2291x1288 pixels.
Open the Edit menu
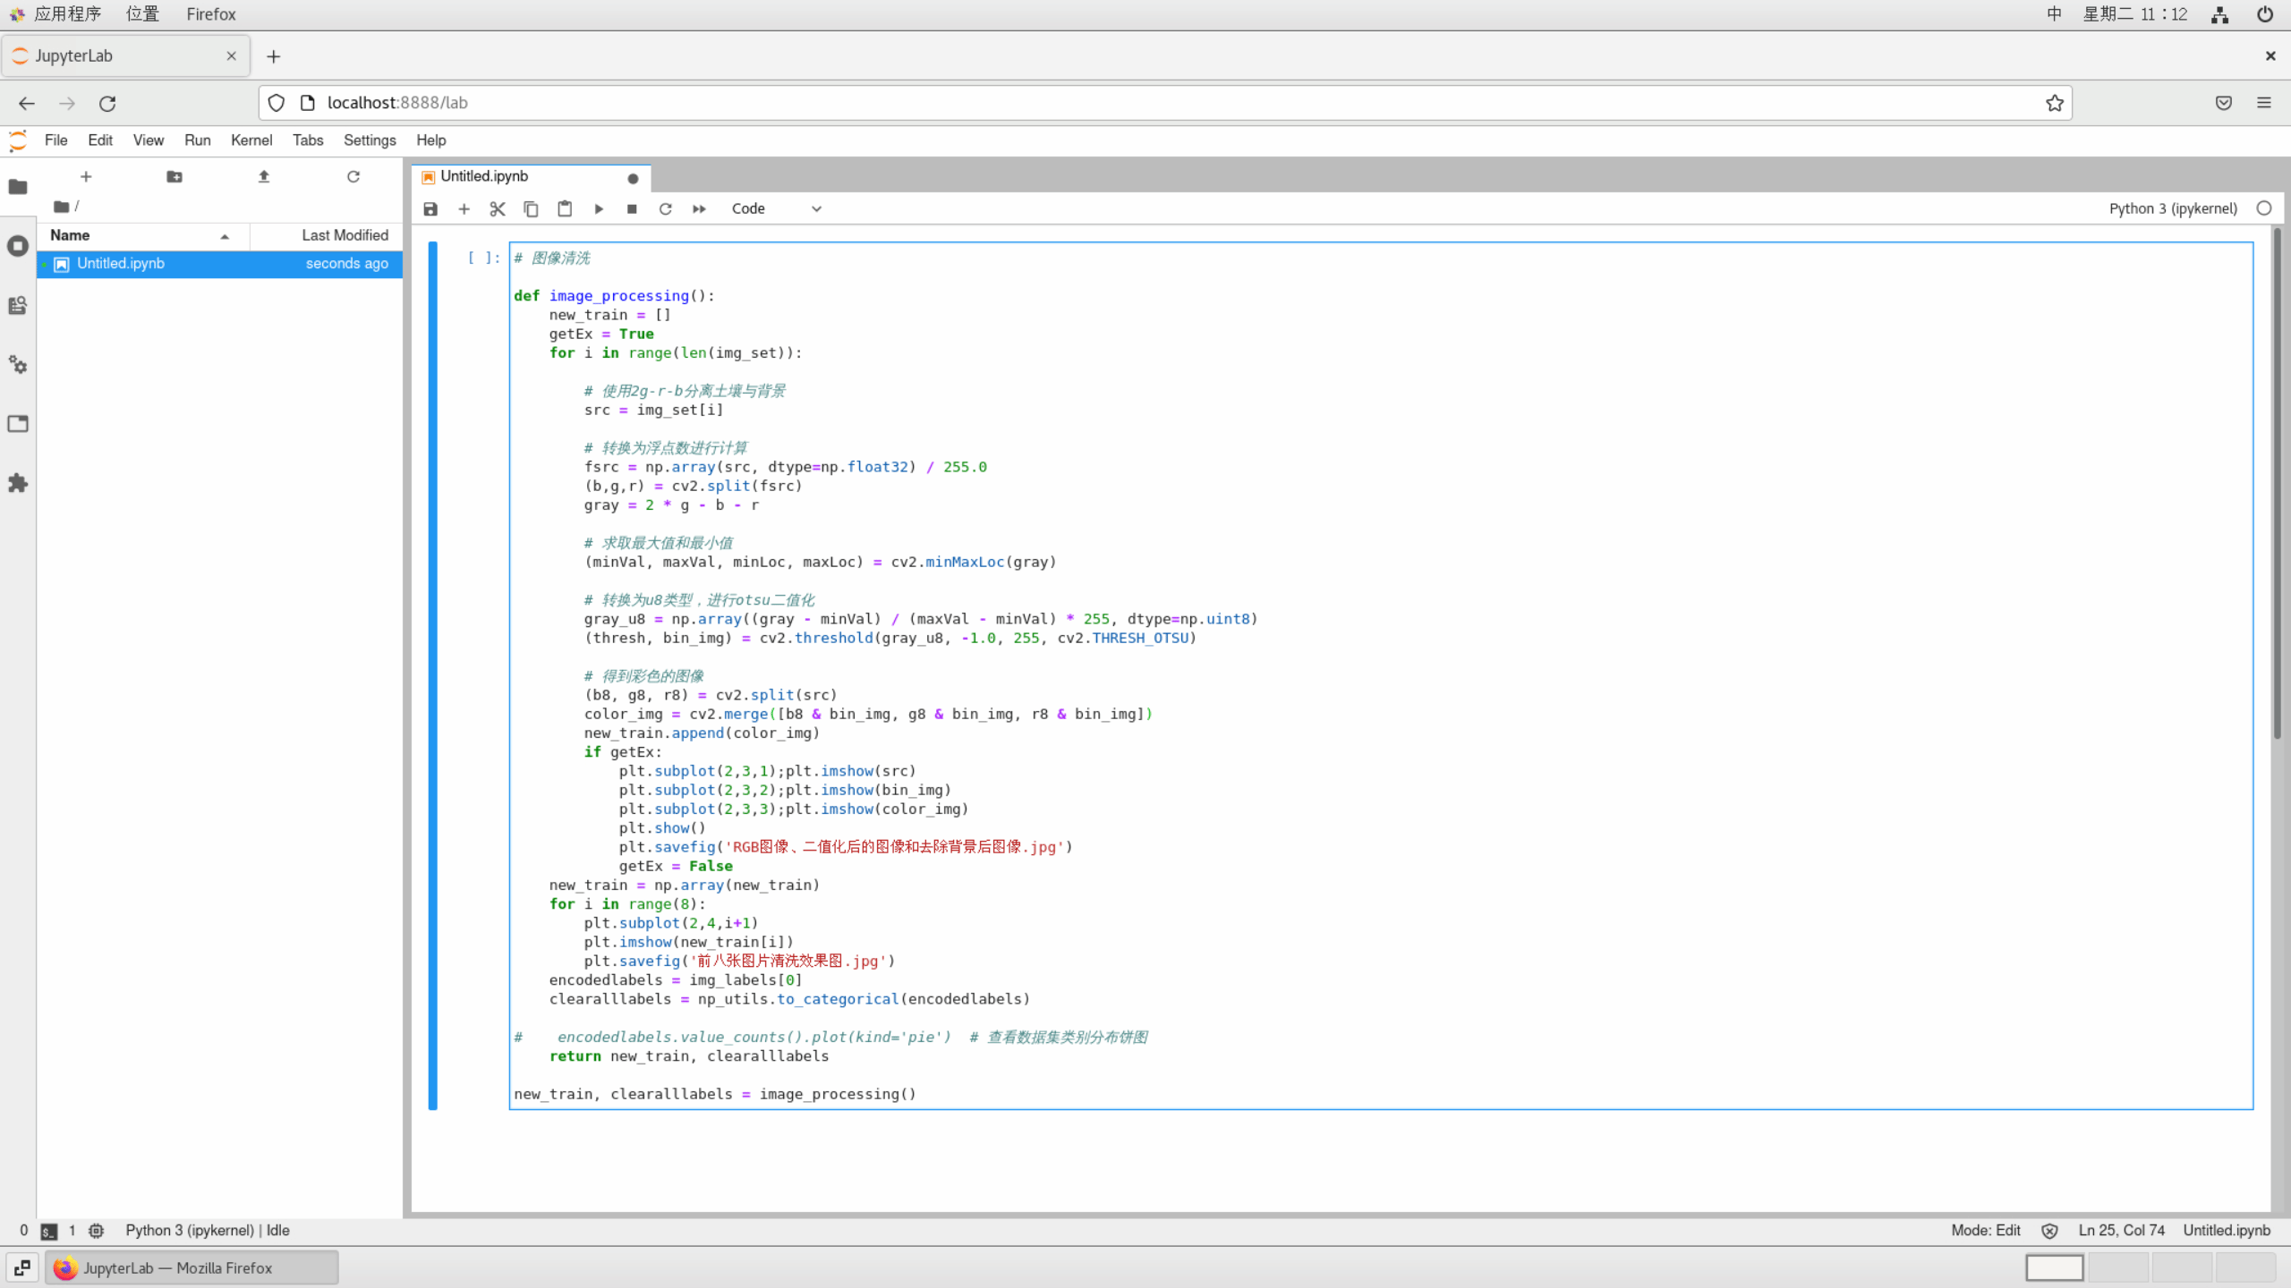click(x=100, y=140)
